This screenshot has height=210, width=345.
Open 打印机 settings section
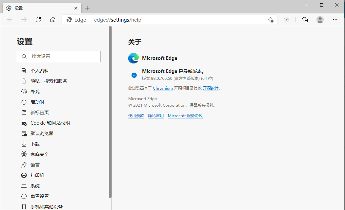tap(37, 175)
